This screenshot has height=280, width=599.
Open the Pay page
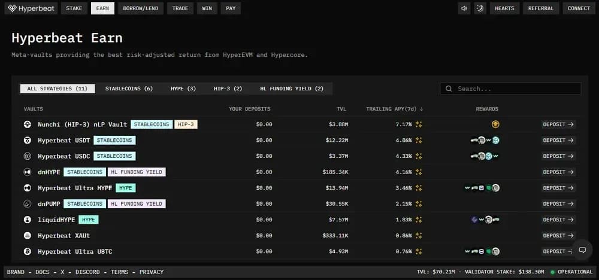tap(231, 8)
